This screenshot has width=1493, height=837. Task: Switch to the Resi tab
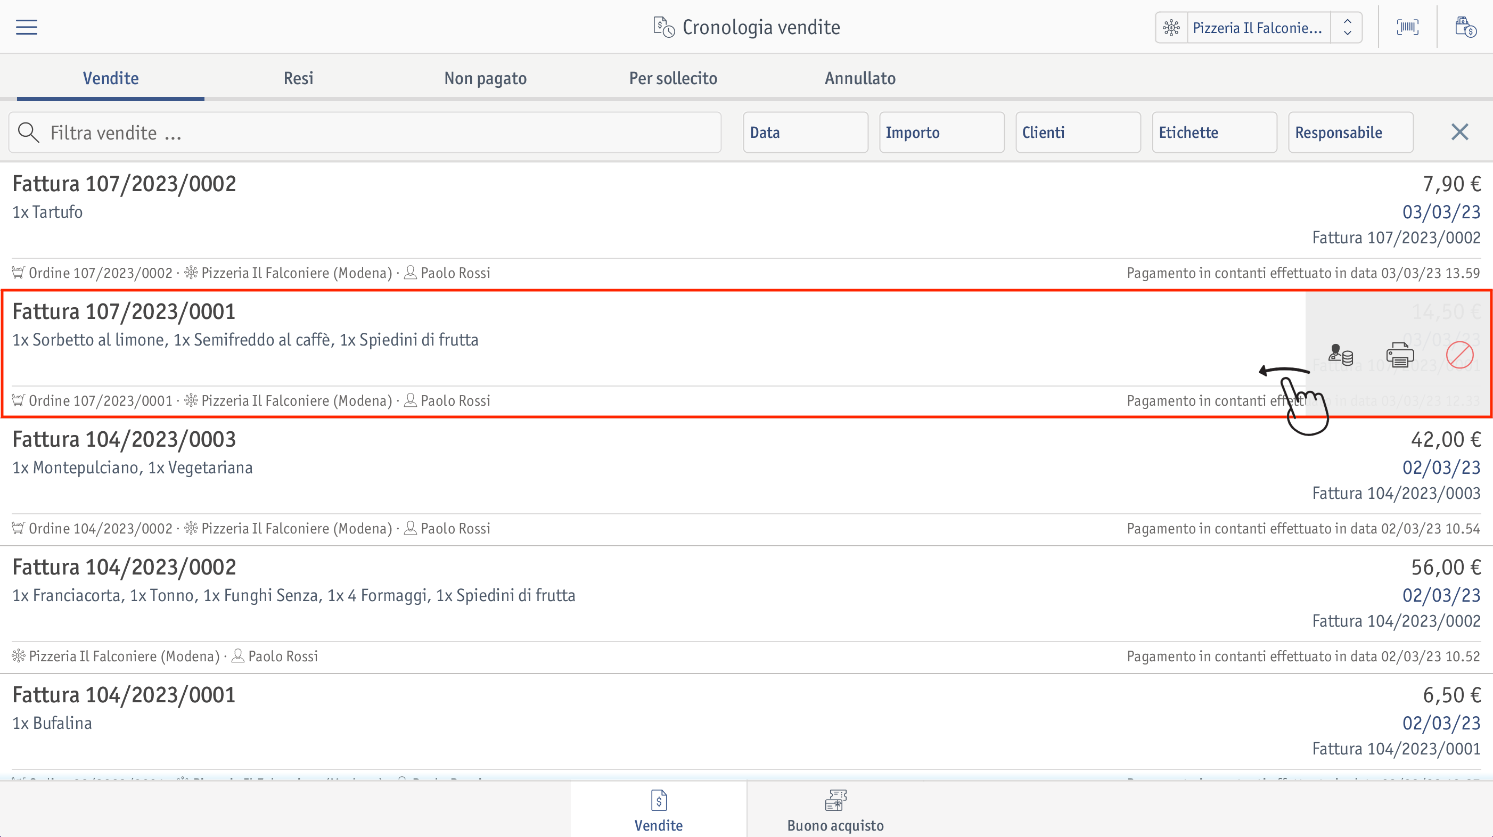coord(299,78)
